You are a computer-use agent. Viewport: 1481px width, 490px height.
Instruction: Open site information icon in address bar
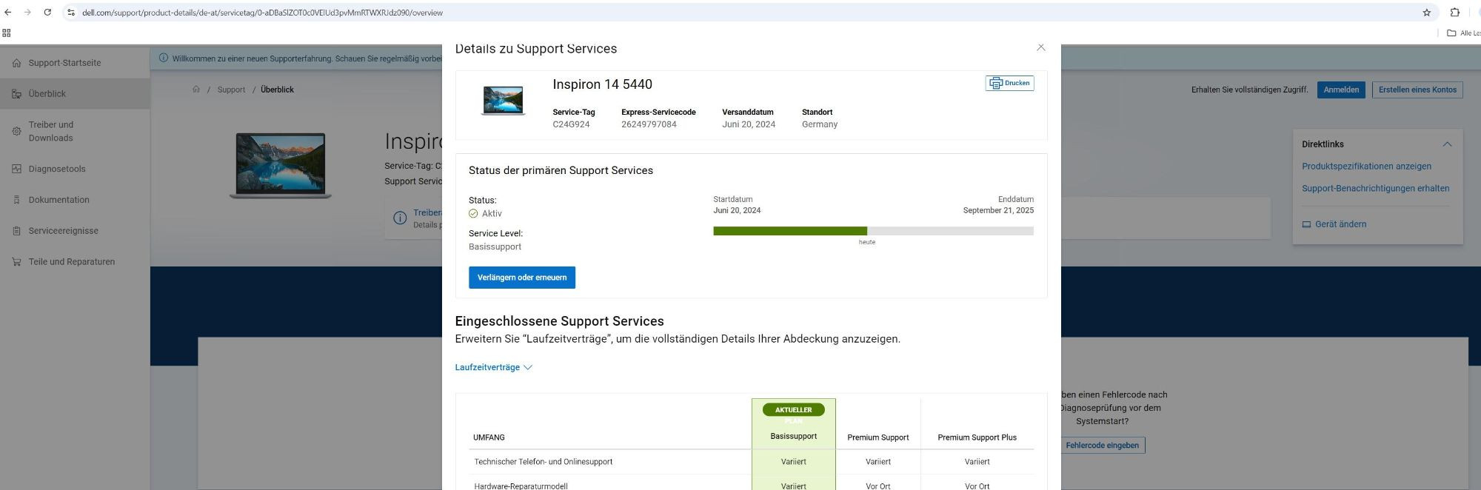point(71,13)
